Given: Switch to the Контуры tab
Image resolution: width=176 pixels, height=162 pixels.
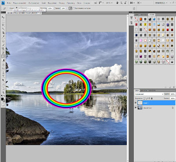Looking at the screenshot, I should pyautogui.click(x=152, y=91).
